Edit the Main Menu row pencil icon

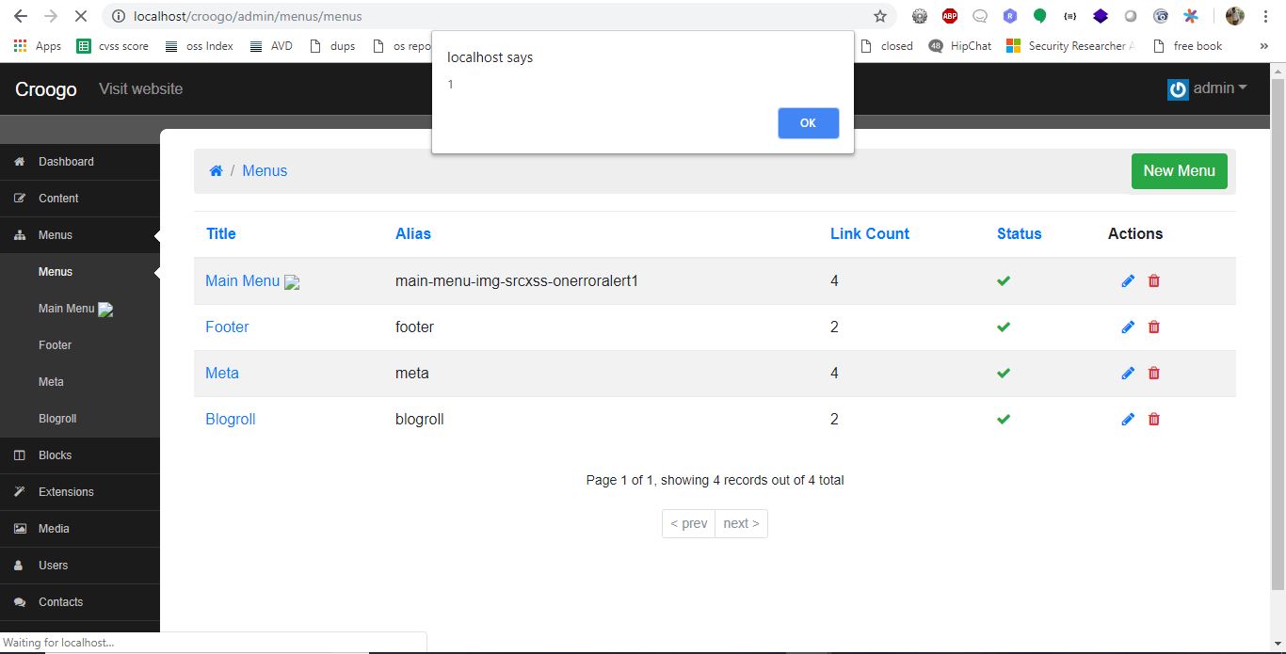(x=1128, y=281)
